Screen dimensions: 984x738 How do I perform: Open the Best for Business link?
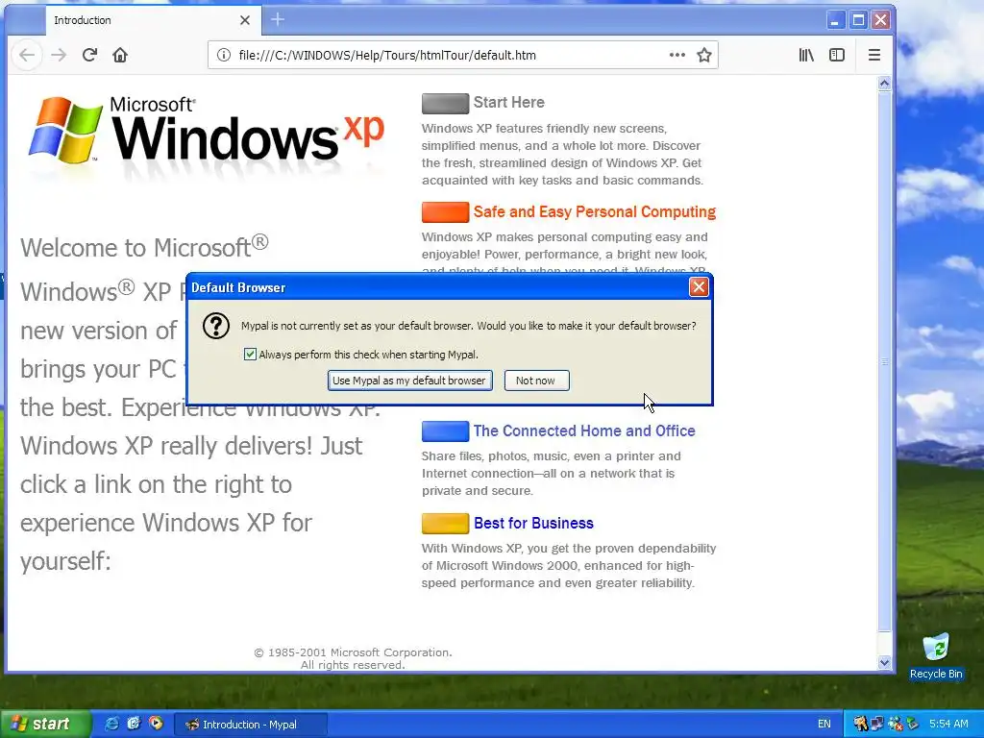(x=533, y=524)
